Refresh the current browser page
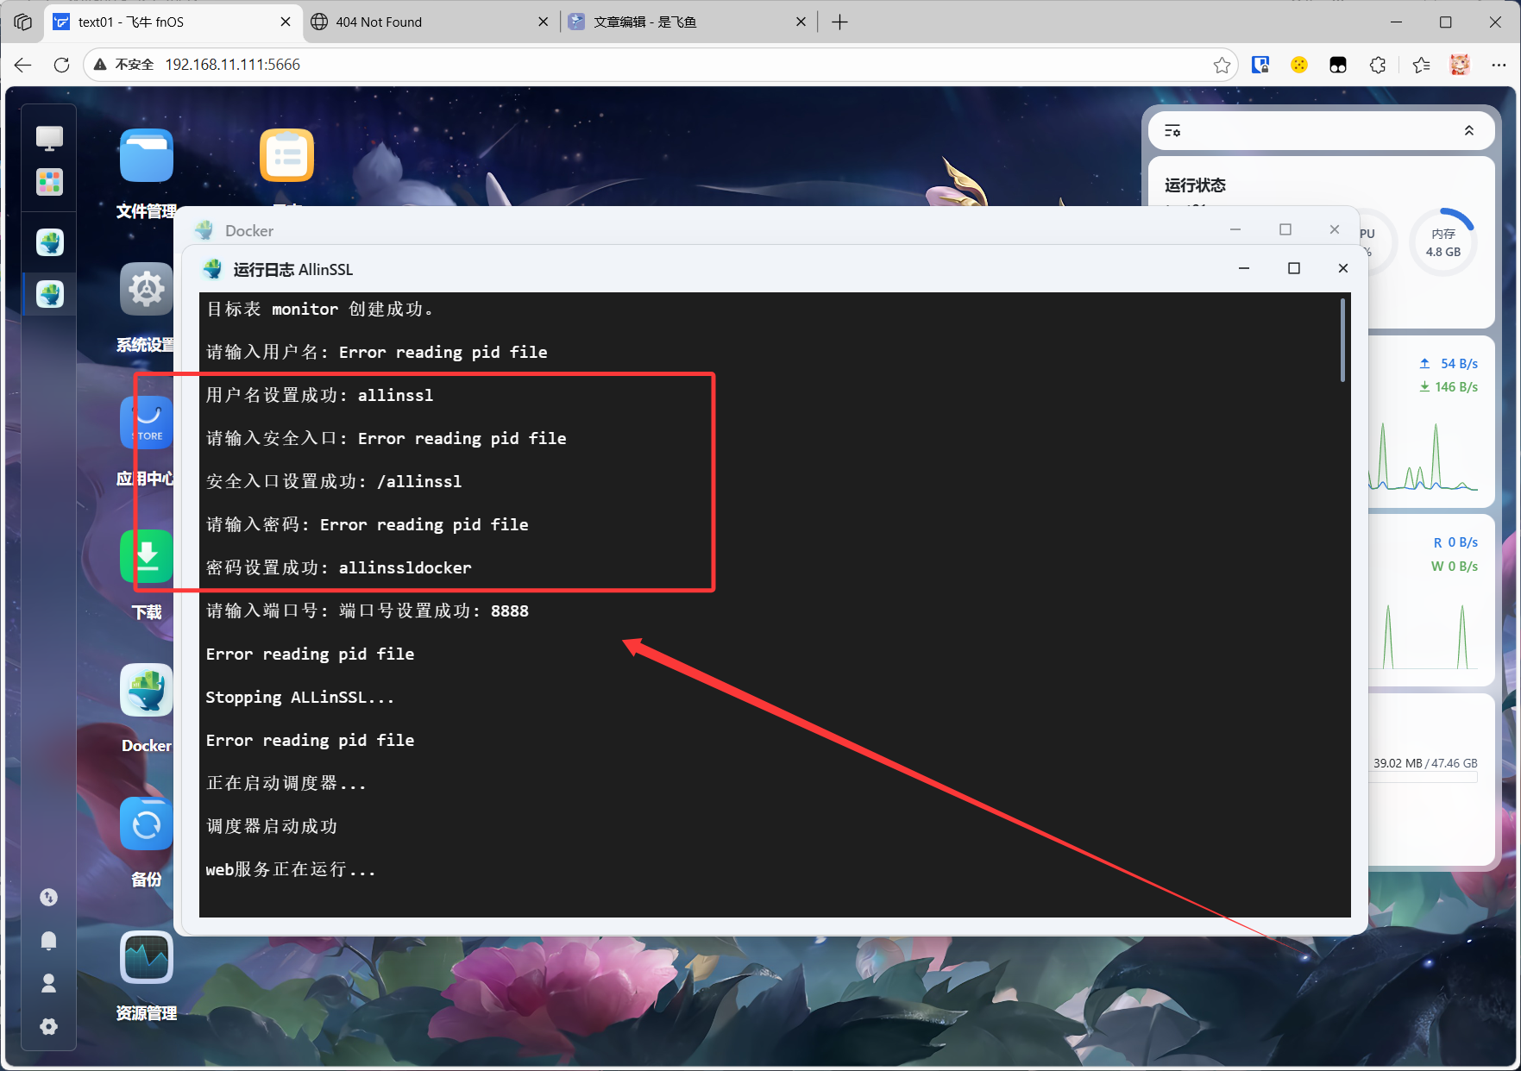Viewport: 1521px width, 1071px height. pyautogui.click(x=61, y=65)
